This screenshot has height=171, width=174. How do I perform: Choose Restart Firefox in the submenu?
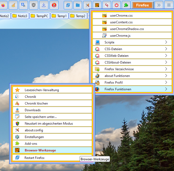tap(52, 158)
